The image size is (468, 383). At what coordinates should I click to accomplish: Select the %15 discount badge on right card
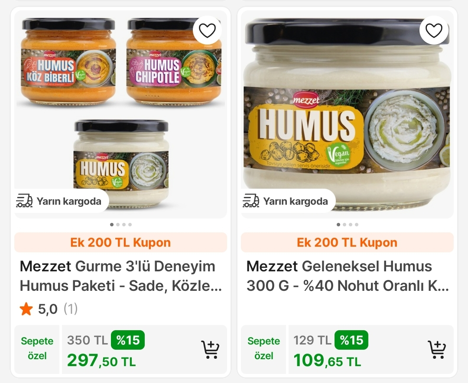tap(351, 340)
